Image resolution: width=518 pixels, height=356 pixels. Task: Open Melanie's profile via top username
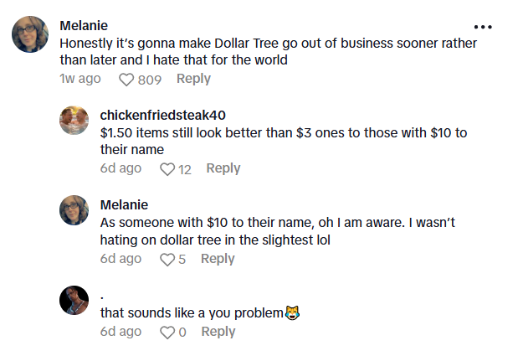point(84,25)
